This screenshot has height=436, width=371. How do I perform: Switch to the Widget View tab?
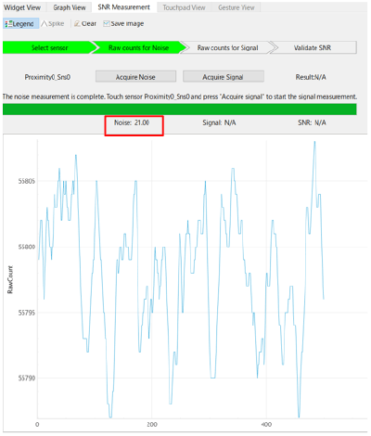[x=22, y=7]
